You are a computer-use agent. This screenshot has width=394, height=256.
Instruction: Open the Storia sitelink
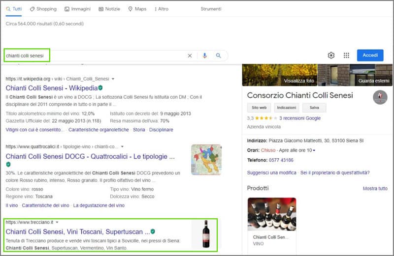(x=139, y=130)
